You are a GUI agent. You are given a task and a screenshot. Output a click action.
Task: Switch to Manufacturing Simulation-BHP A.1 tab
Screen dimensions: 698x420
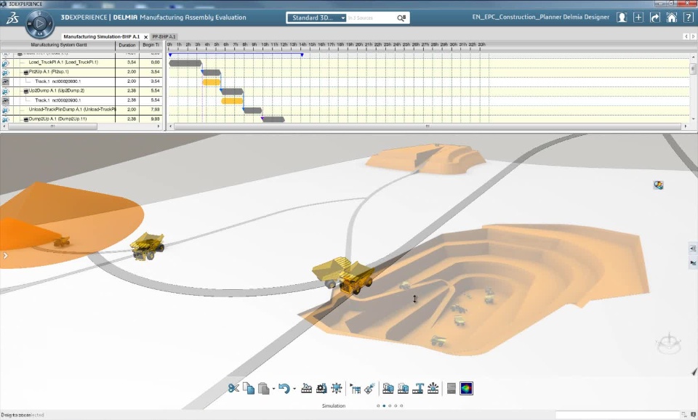[x=102, y=36]
